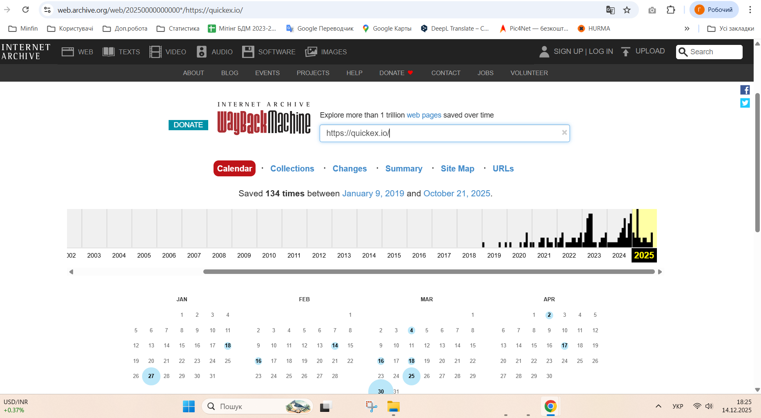The image size is (761, 418).
Task: Open the Користувачі bookmark folder
Action: (70, 29)
